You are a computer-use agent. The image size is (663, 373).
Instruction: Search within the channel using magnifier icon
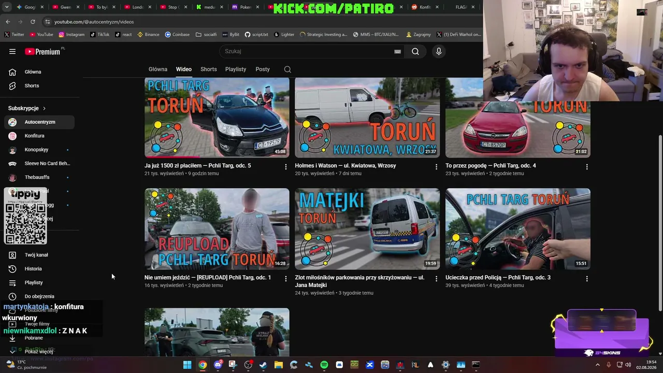[x=287, y=69]
